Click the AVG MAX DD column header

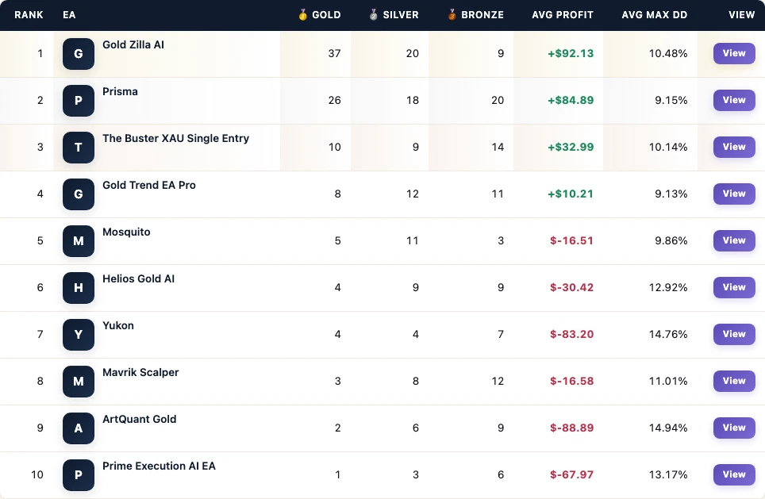coord(654,15)
